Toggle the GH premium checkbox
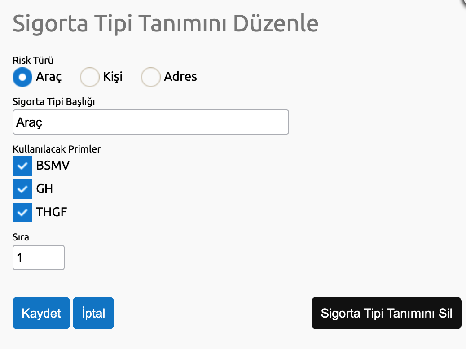This screenshot has height=349, width=466. click(22, 189)
